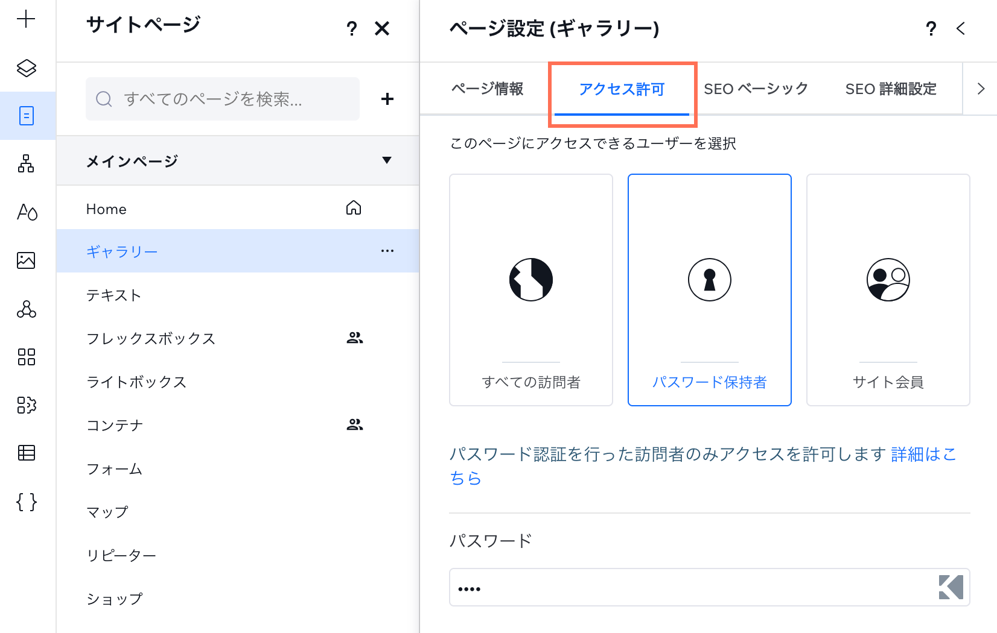The width and height of the screenshot is (997, 633).
Task: Select すべての訪問者 access option
Action: pos(530,290)
